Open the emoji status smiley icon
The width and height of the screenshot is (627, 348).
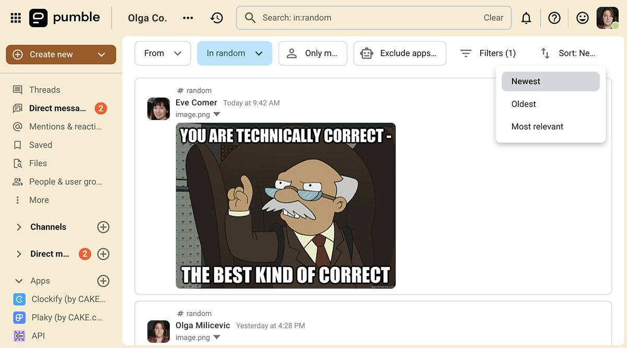pyautogui.click(x=582, y=18)
